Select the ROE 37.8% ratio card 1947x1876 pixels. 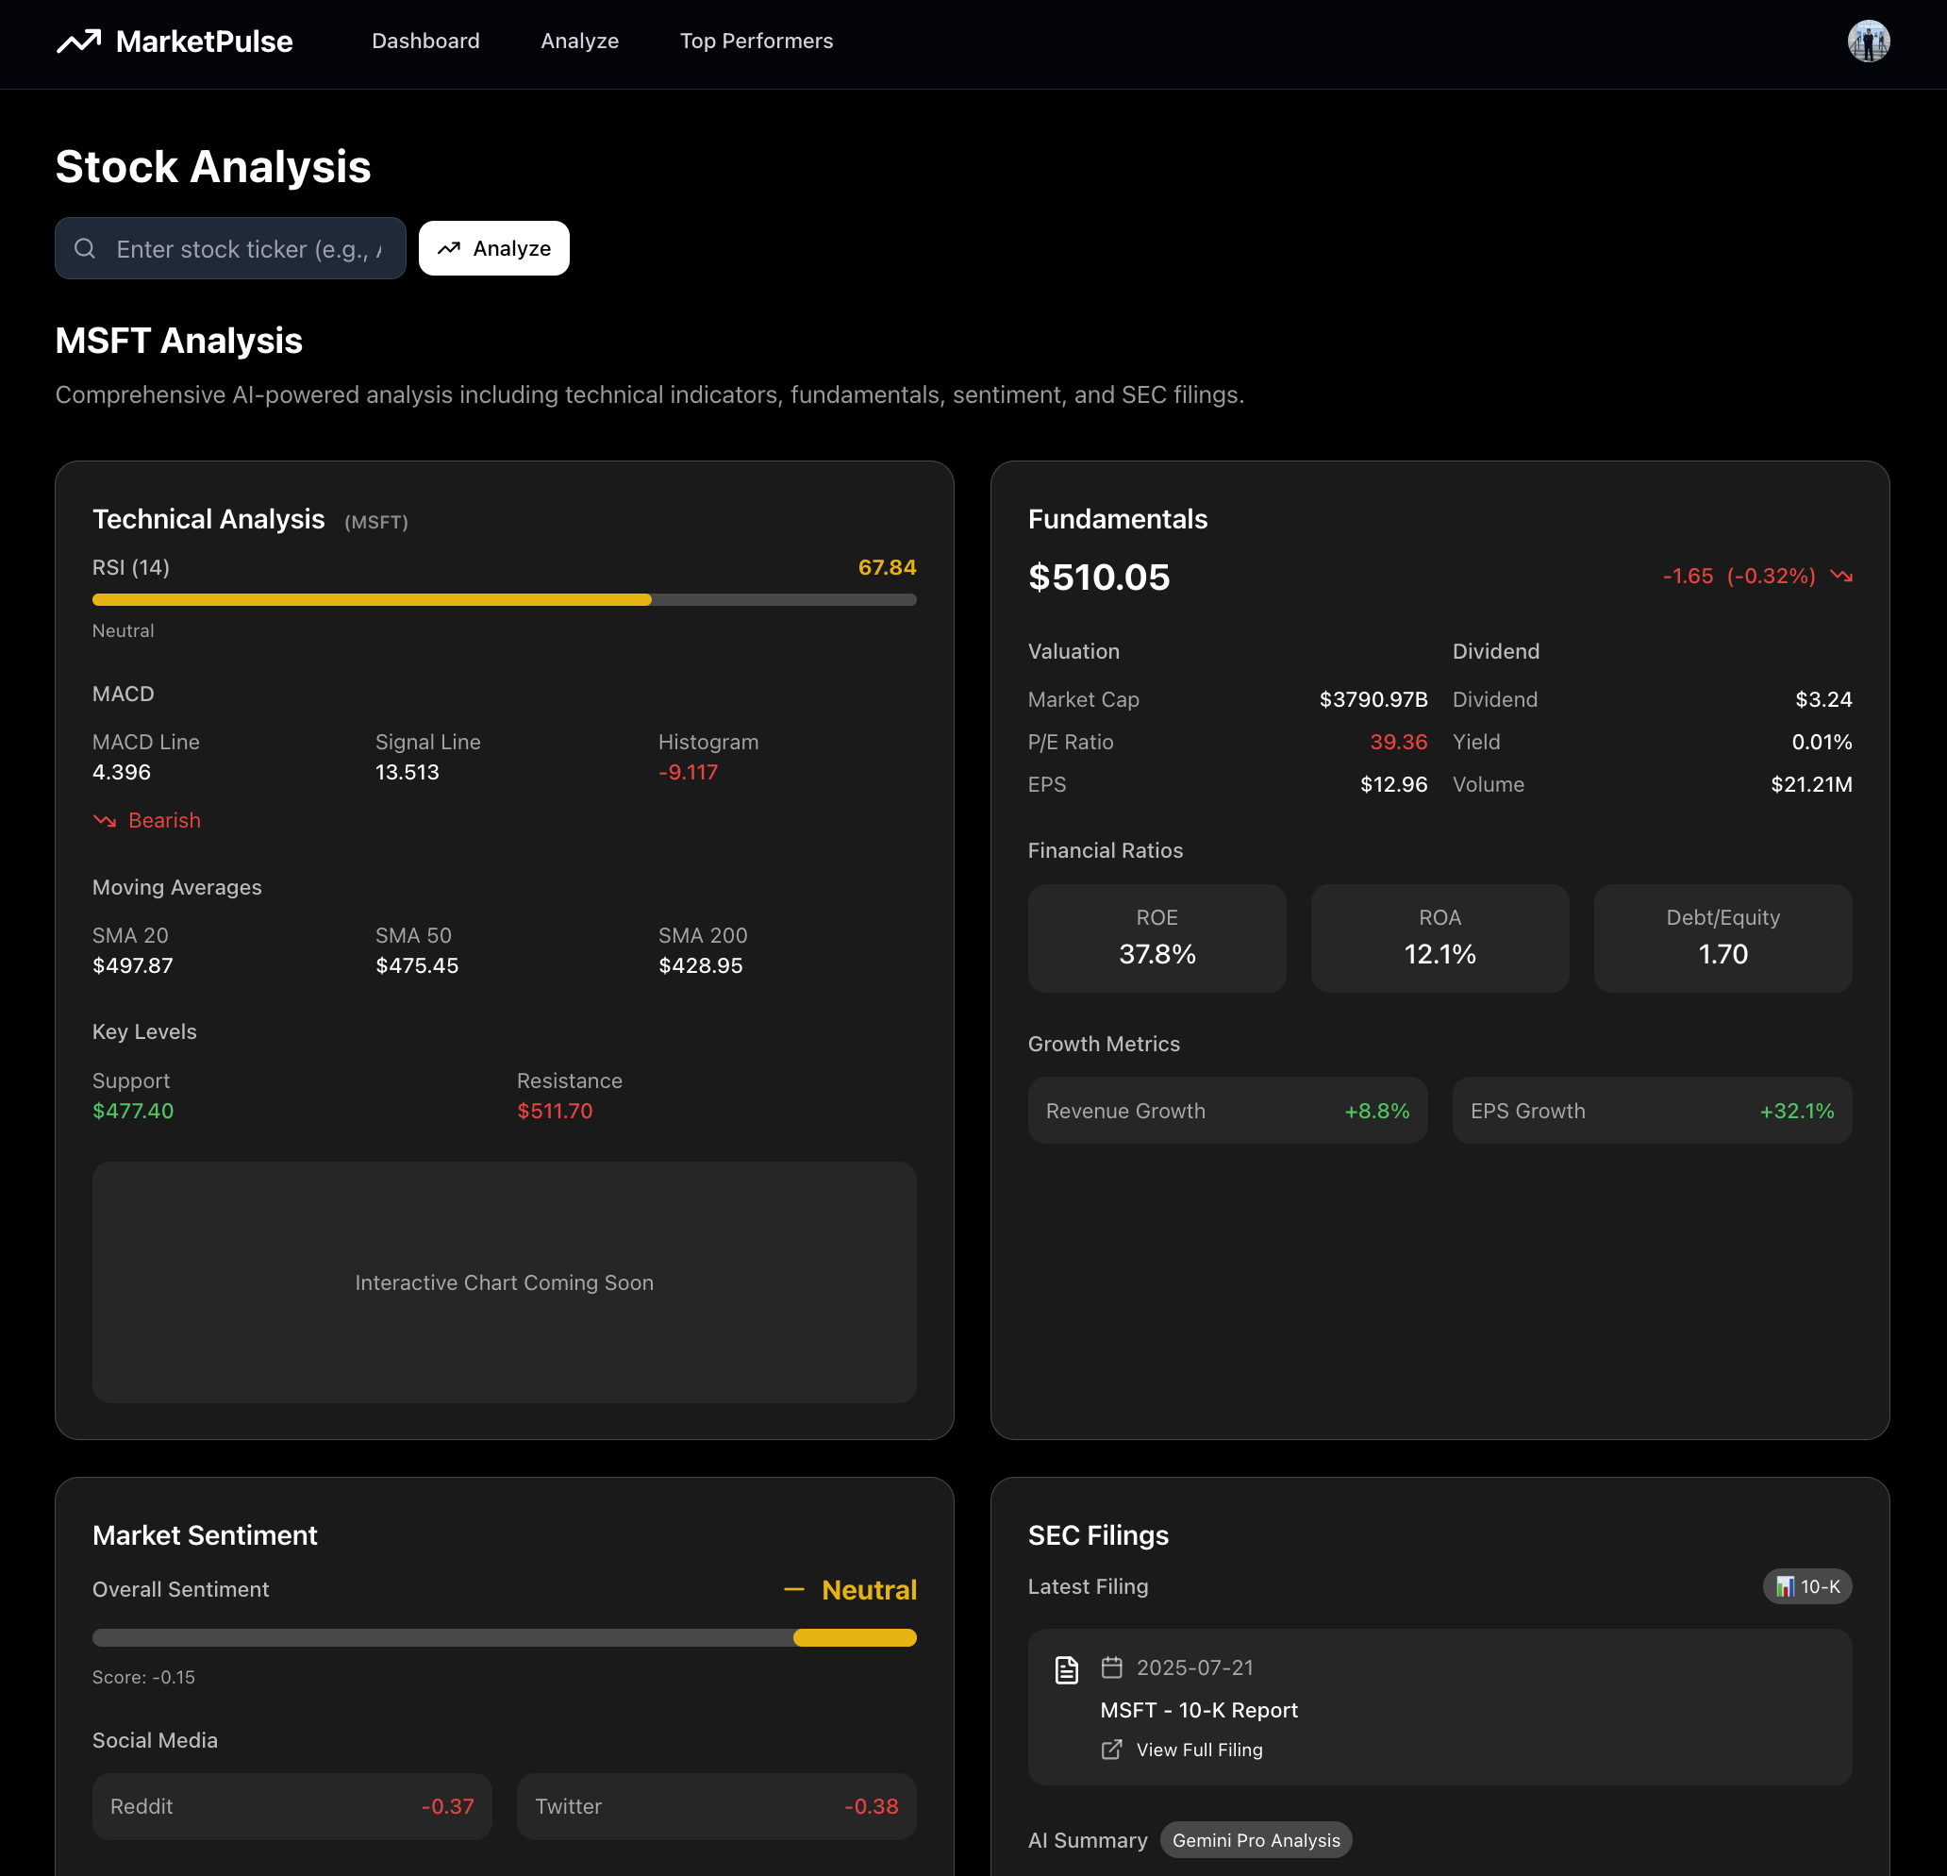[1157, 937]
